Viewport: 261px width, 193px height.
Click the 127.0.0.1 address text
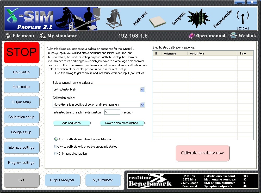(x=243, y=28)
